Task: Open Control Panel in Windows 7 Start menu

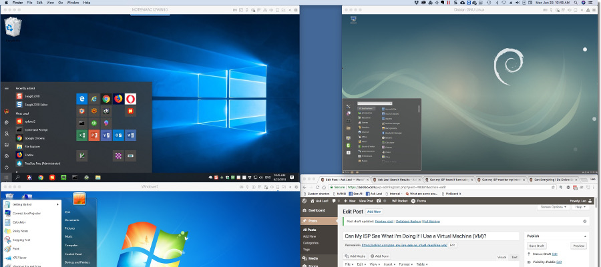Action: [x=73, y=254]
